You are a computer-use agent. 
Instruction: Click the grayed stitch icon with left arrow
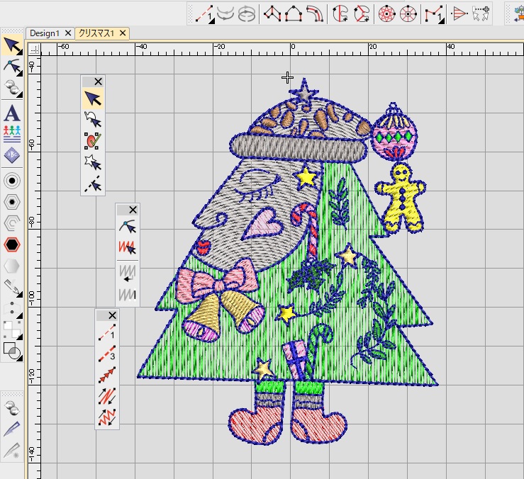pyautogui.click(x=128, y=274)
